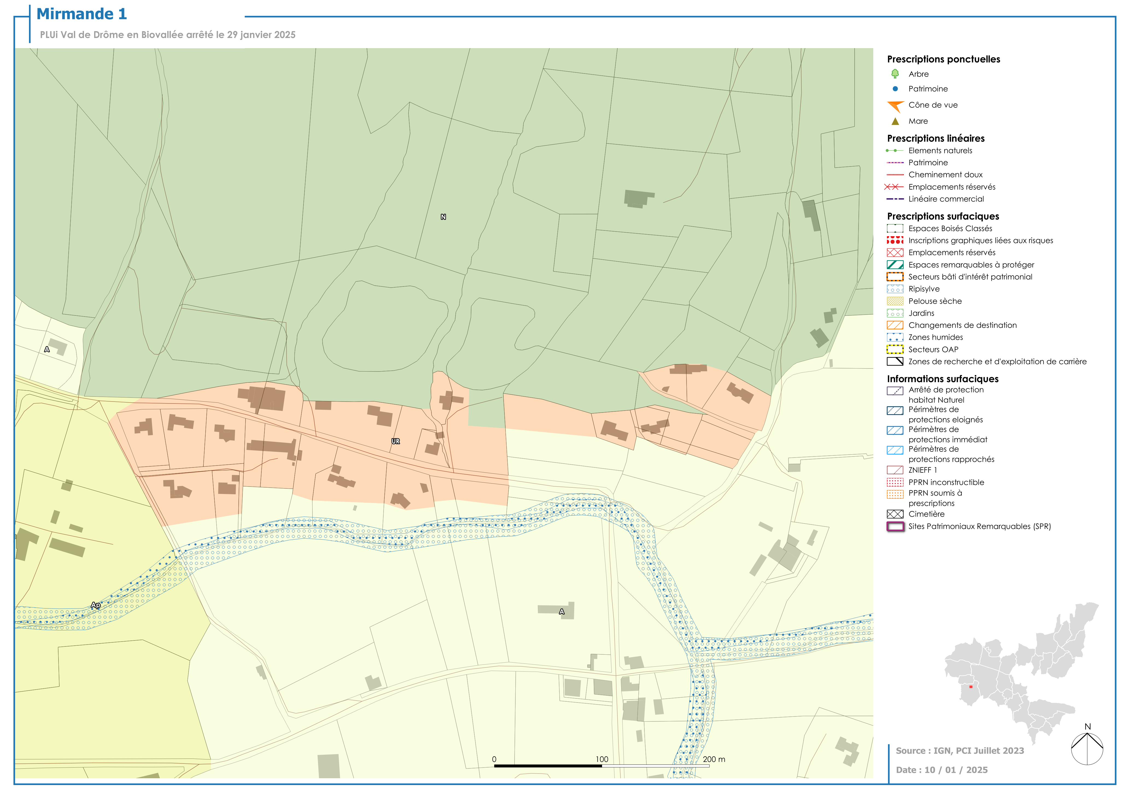
Task: Click the Linéaire commercial dashed symbol
Action: click(895, 199)
